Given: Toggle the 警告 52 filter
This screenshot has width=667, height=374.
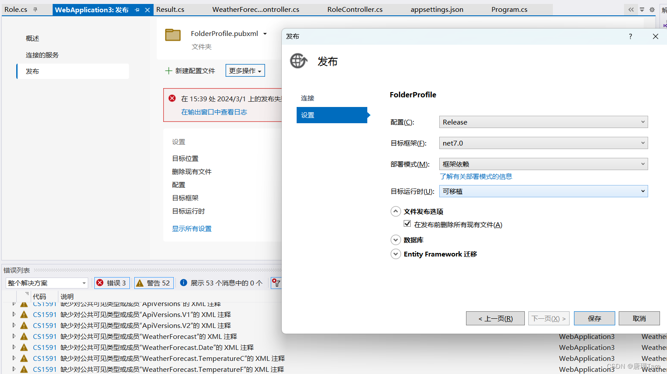Looking at the screenshot, I should tap(154, 283).
